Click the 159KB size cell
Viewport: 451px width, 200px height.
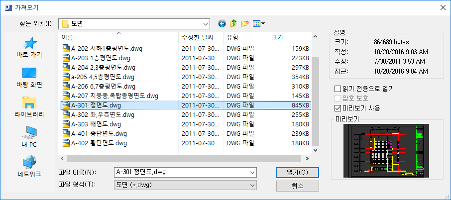pyautogui.click(x=300, y=49)
